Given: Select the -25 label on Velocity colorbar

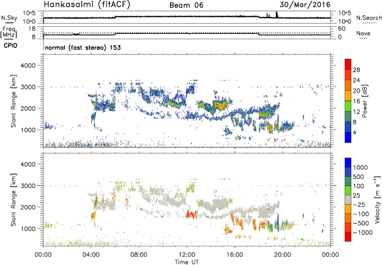Looking at the screenshot, I should (x=360, y=205).
